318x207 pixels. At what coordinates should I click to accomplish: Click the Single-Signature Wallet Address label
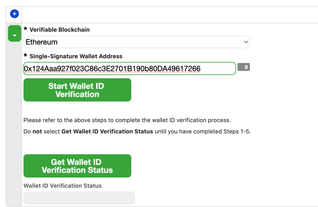click(76, 56)
